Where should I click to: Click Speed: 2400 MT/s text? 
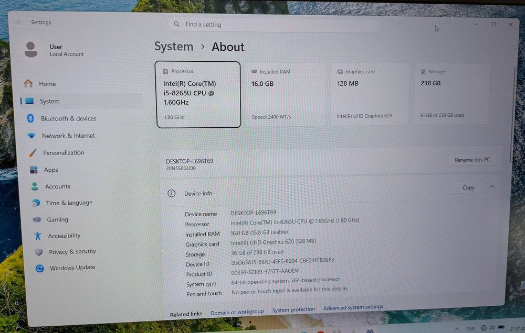pyautogui.click(x=271, y=117)
